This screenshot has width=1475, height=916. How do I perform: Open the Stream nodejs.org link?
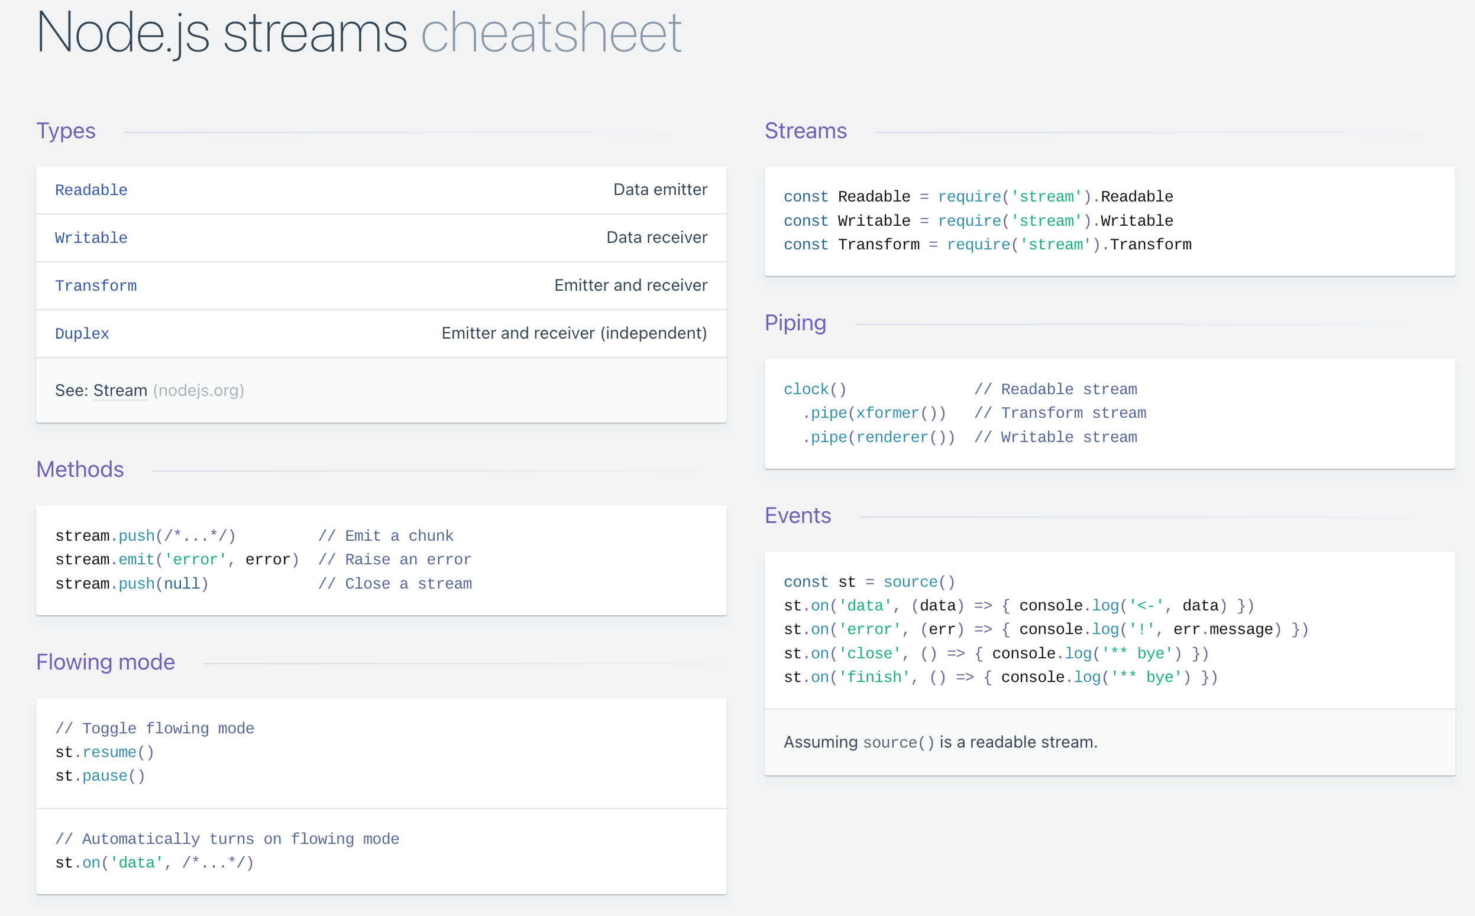tap(120, 391)
